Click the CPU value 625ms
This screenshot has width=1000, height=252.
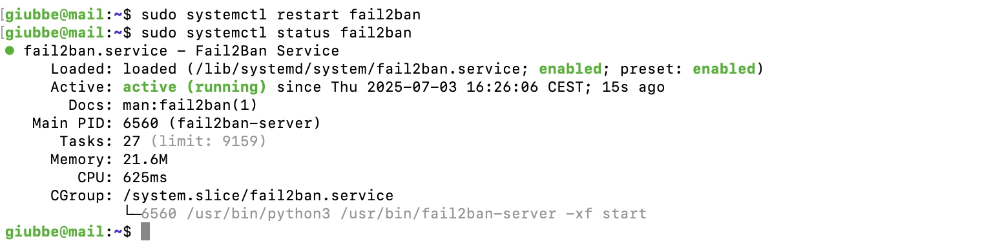145,177
